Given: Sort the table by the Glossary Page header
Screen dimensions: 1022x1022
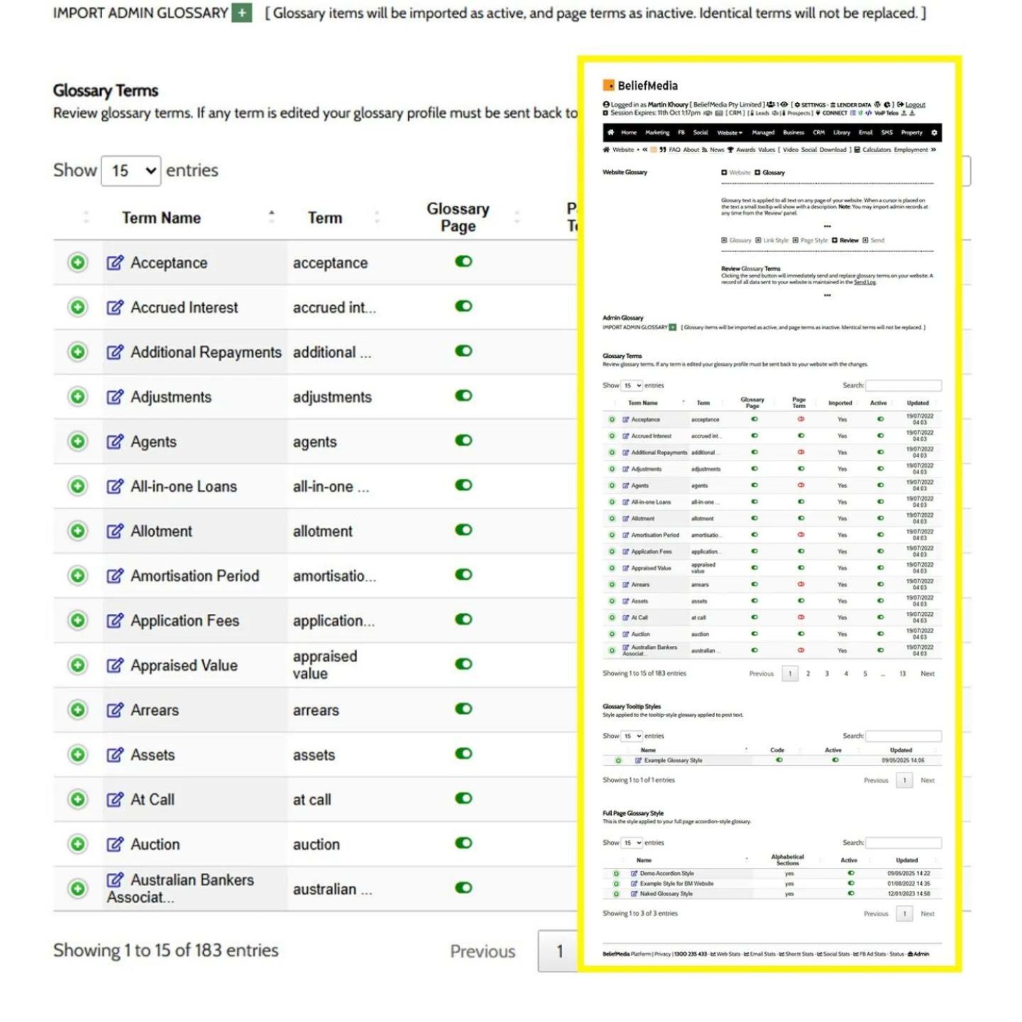Looking at the screenshot, I should pos(458,217).
